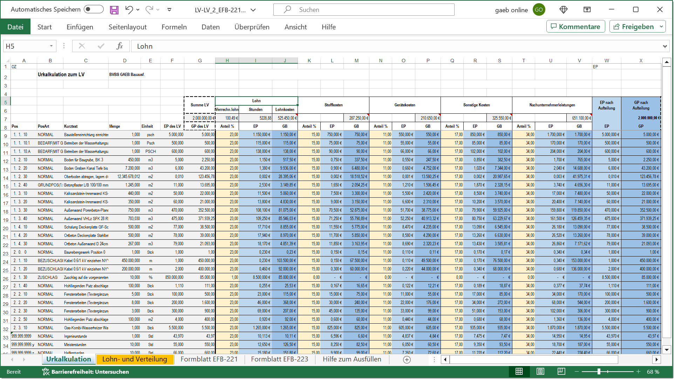The width and height of the screenshot is (675, 380).
Task: Click the diamond premium icon in title bar
Action: (x=564, y=10)
